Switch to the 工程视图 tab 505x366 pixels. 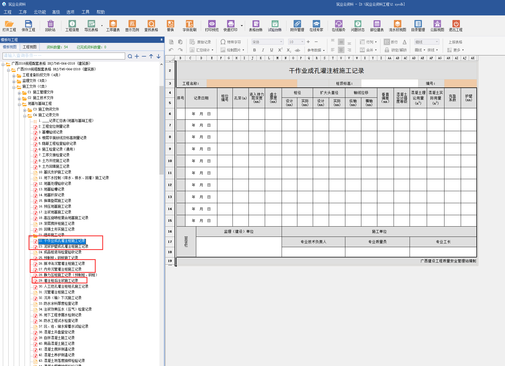30,47
